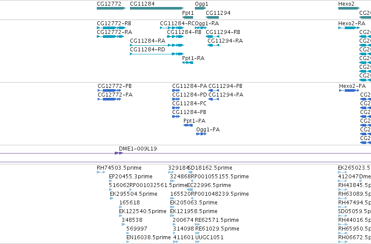This screenshot has width=371, height=244.
Task: Open the Hexo2-PA protein label
Action: (353, 86)
